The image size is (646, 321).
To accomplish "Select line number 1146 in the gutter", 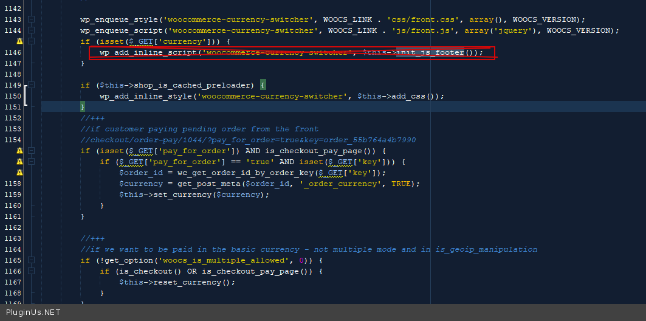I will [12, 52].
